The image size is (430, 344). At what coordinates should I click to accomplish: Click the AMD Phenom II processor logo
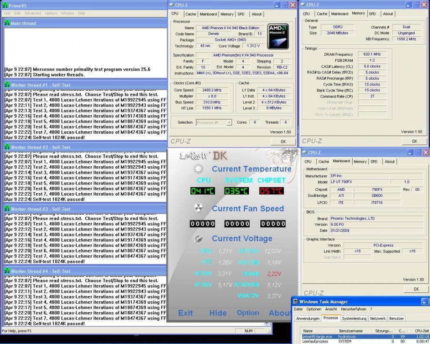click(278, 37)
